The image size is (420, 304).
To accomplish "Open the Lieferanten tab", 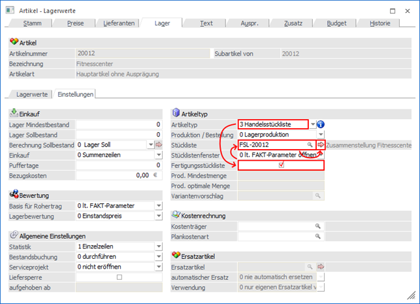I will [121, 23].
